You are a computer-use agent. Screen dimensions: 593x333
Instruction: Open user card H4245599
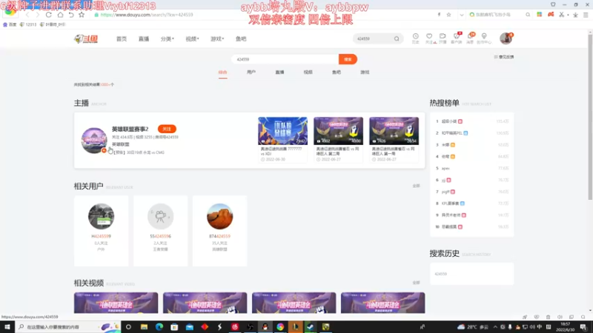101,231
